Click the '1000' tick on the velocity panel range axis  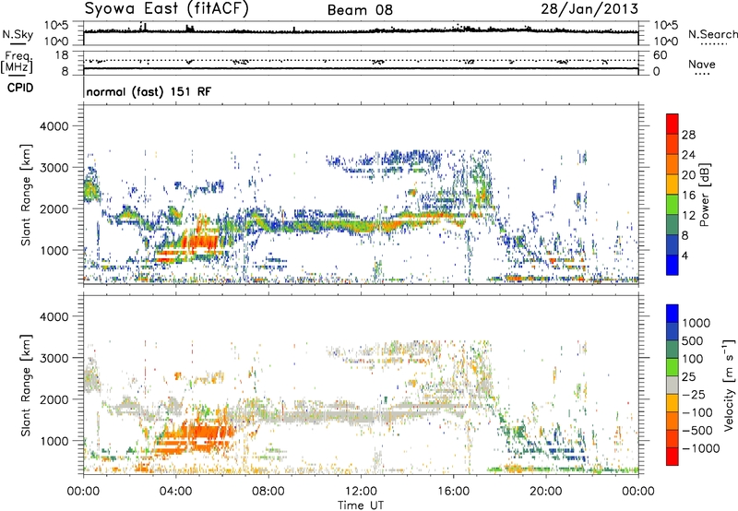tap(54, 441)
